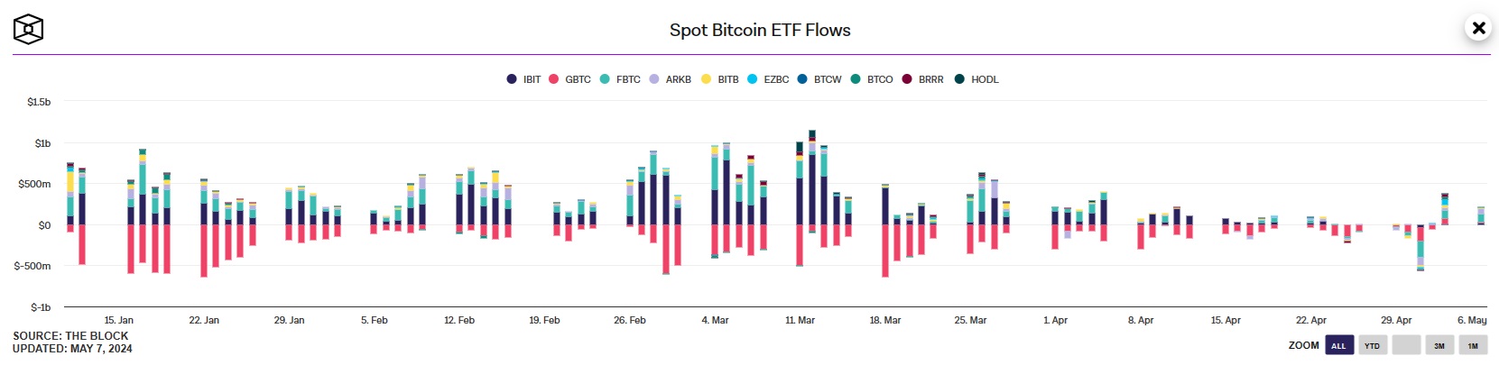Click the Spot Bitcoin ETF Flows title
Viewport: 1499px width, 365px height.
point(760,30)
